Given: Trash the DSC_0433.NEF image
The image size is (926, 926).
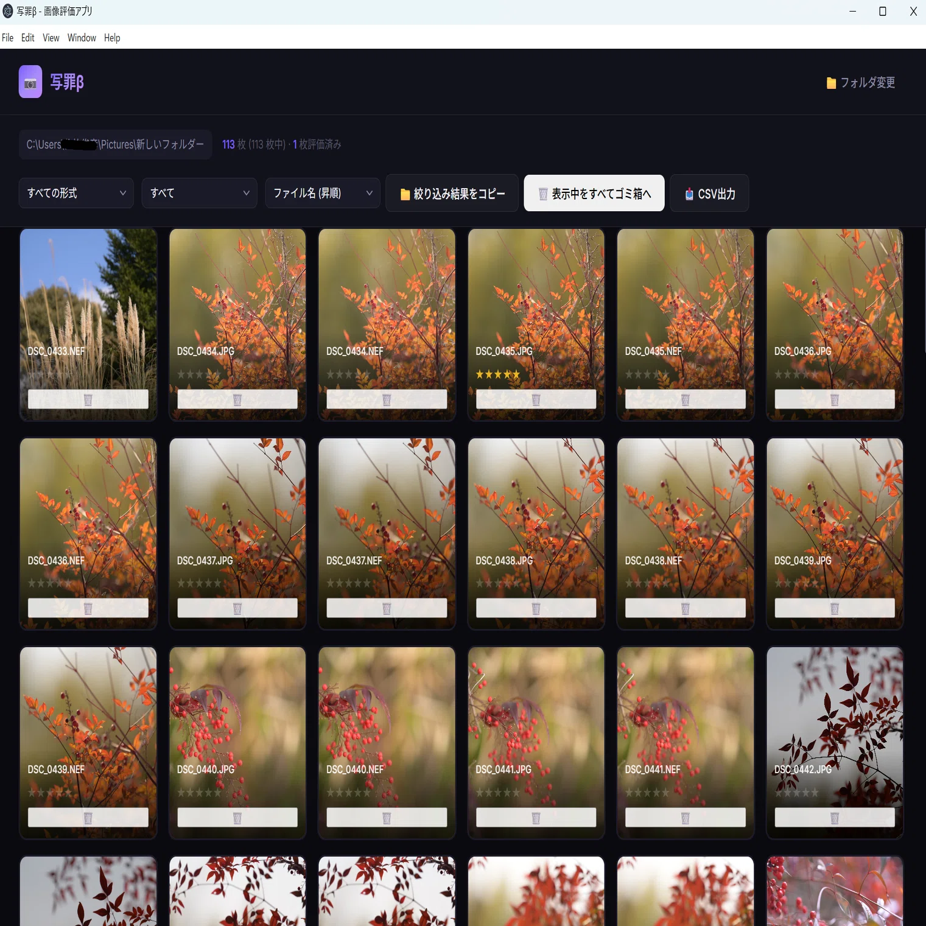Looking at the screenshot, I should (x=88, y=399).
